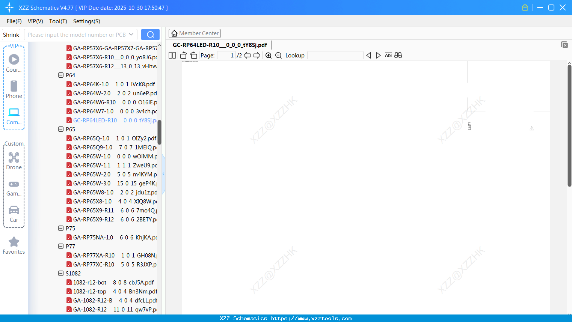Click the Page number input box
The image size is (572, 322).
(x=226, y=55)
